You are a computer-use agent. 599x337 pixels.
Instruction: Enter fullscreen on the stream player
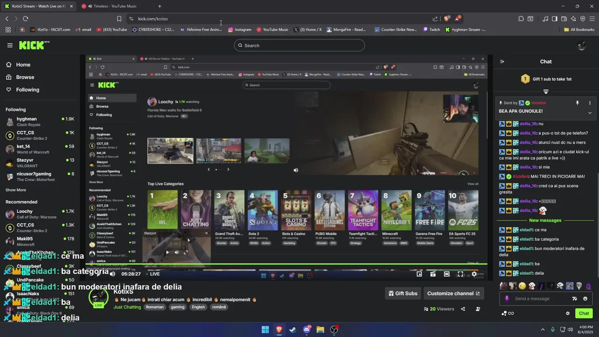click(460, 274)
